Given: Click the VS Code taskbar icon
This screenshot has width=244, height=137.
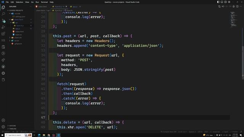Looking at the screenshot, I should pos(58,135).
